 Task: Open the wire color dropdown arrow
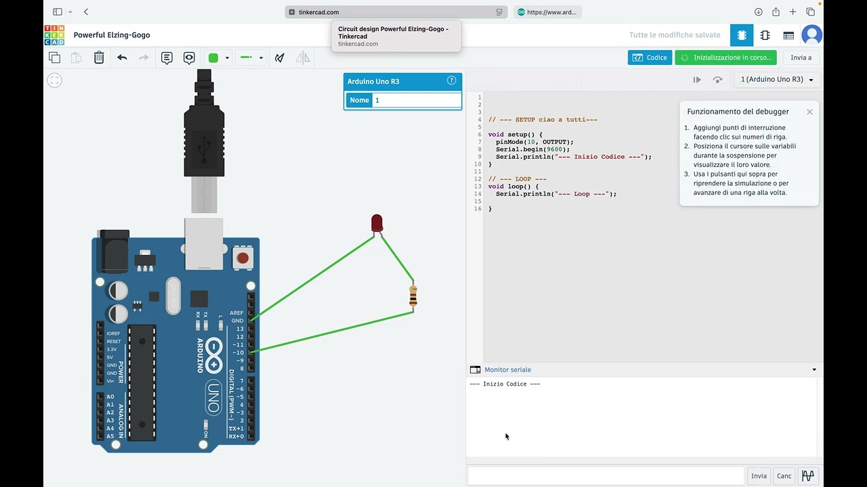227,58
